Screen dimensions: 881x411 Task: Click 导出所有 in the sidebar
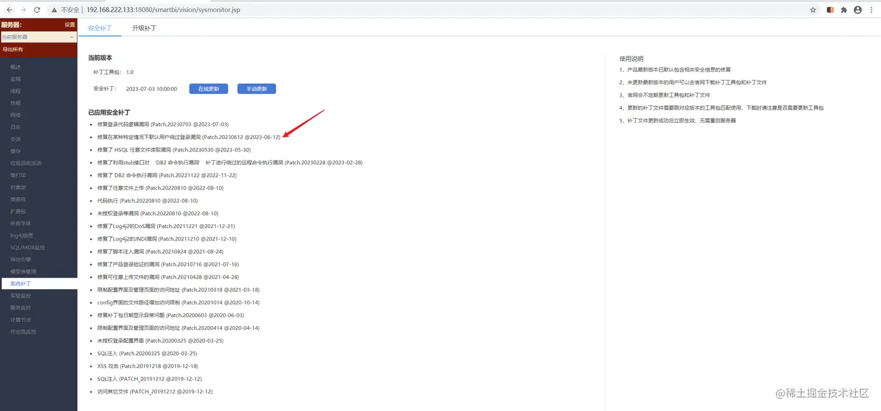[x=13, y=49]
